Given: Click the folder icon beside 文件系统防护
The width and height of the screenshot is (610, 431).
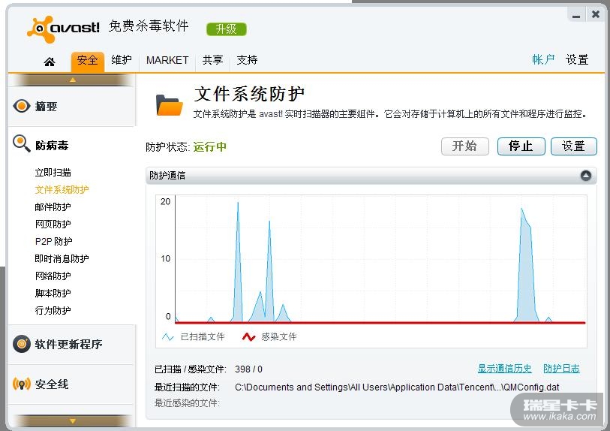Looking at the screenshot, I should pyautogui.click(x=170, y=105).
